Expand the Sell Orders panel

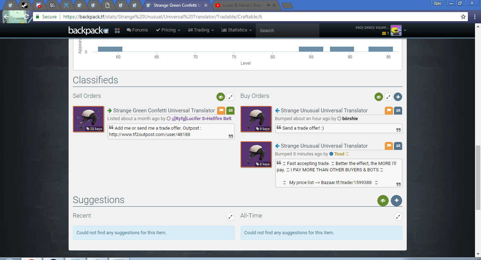click(230, 97)
